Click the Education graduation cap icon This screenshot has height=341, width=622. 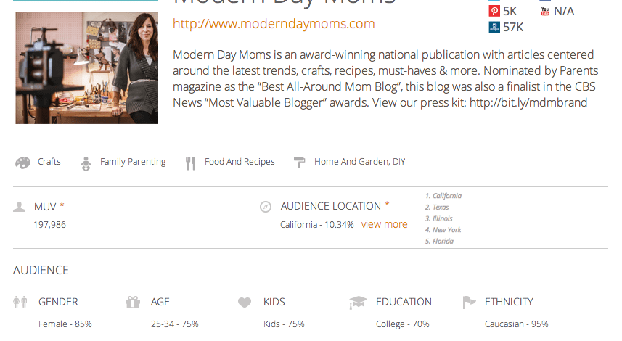pos(358,302)
